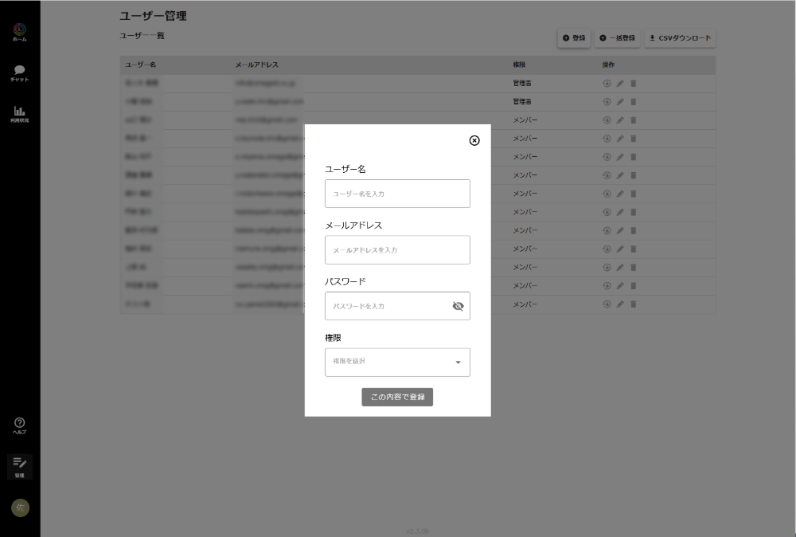
Task: Open 管理 in the sidebar
Action: 19,466
